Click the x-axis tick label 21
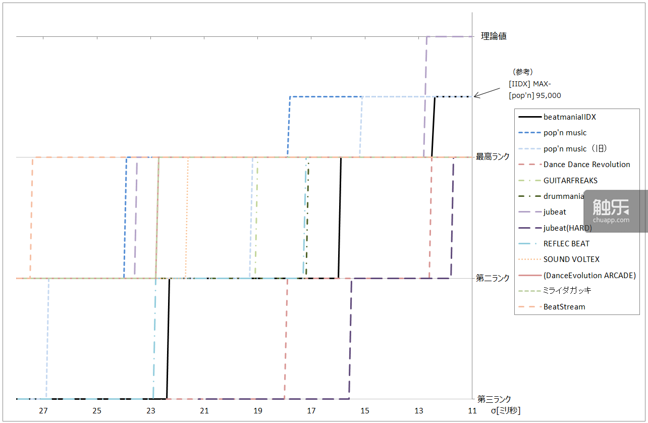The width and height of the screenshot is (648, 423). point(204,411)
